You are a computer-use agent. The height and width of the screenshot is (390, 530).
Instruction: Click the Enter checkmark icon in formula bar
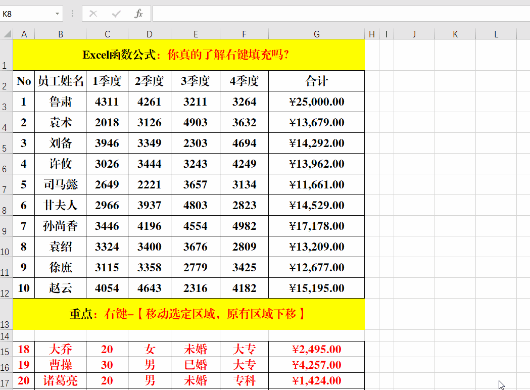point(116,14)
